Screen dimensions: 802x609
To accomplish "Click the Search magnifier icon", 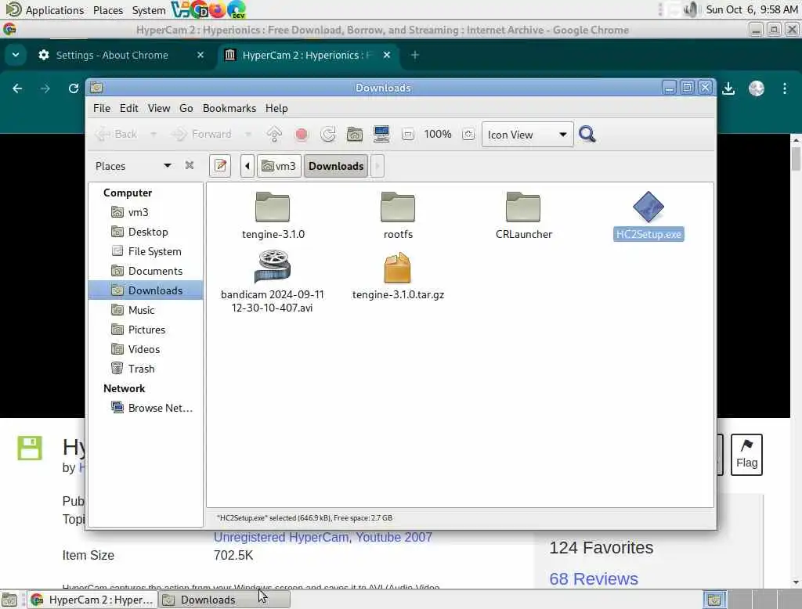I will pyautogui.click(x=587, y=135).
